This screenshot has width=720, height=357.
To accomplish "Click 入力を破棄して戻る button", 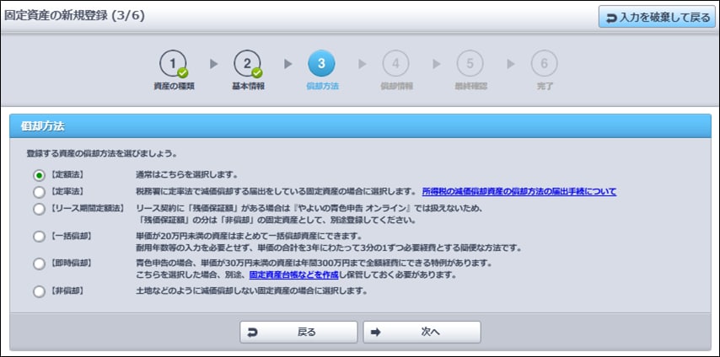I will 657,17.
